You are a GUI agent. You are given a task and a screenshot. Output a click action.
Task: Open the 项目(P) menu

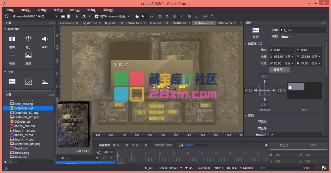42,10
